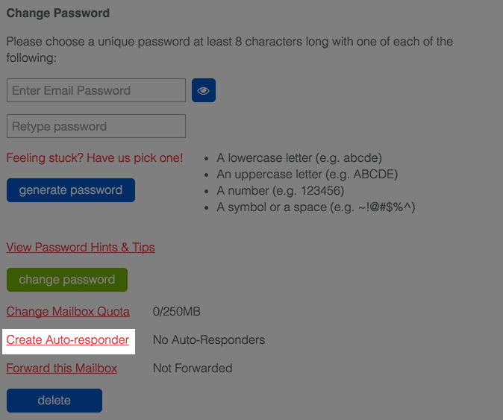This screenshot has width=503, height=420.
Task: Select the lowercase letter requirement bullet
Action: click(x=299, y=158)
